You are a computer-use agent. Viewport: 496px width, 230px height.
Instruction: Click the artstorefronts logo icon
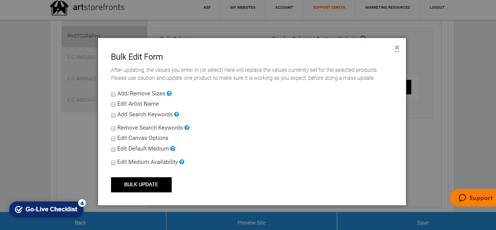tap(59, 7)
